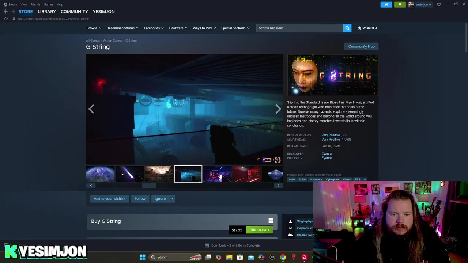Image resolution: width=468 pixels, height=263 pixels.
Task: Open the arrow dropdown next to Ignore
Action: point(172,199)
